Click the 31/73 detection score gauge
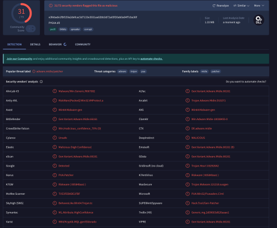The width and height of the screenshot is (277, 228). (22, 13)
